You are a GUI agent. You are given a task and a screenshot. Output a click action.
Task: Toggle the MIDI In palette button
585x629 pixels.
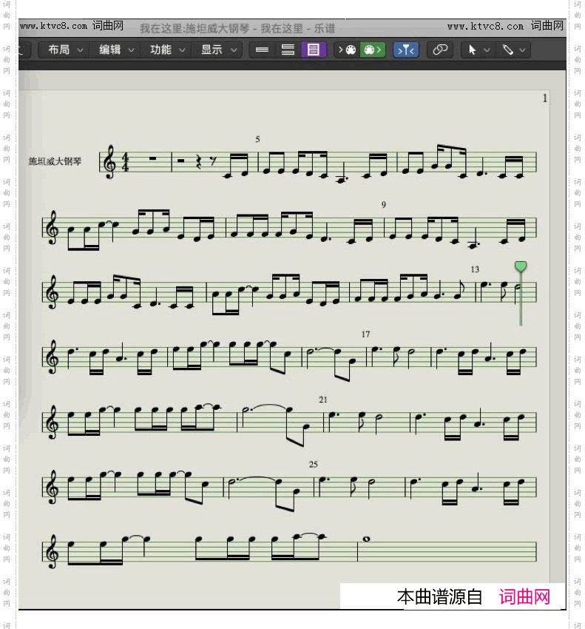(347, 50)
